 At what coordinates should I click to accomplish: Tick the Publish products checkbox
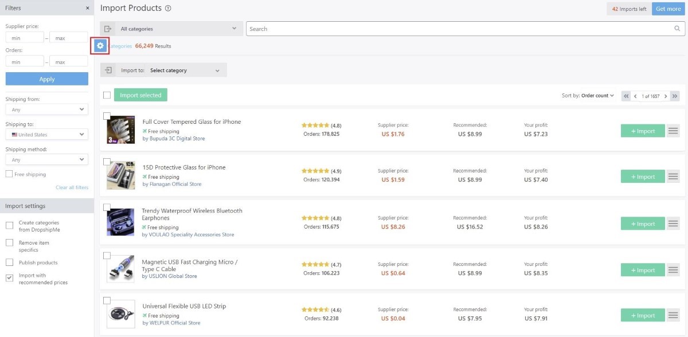coord(9,262)
